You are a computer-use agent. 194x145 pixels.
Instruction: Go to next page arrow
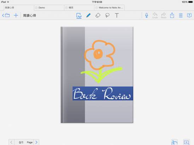coord(36,142)
